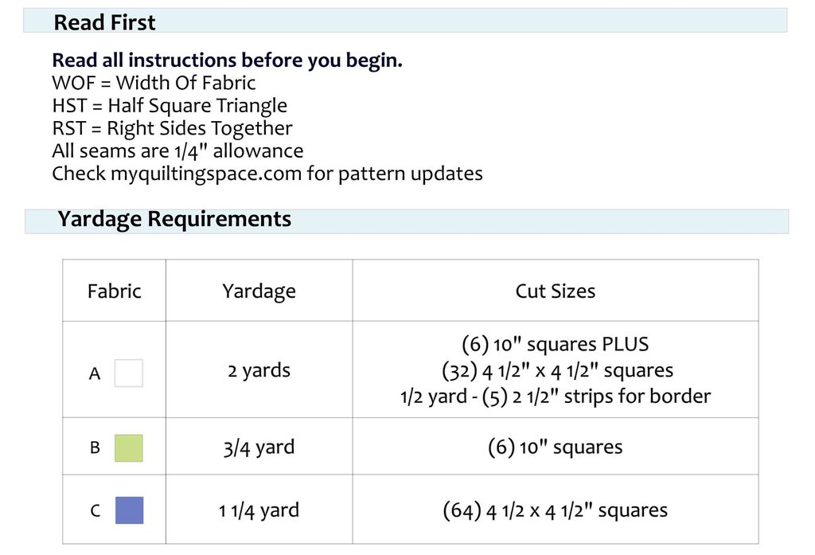Click the Fabric B (6) 10" squares cell
Image resolution: width=815 pixels, height=555 pixels.
[x=555, y=447]
